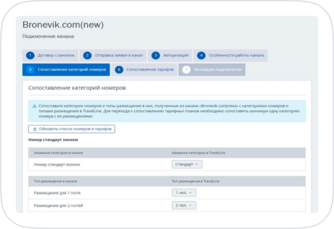
Task: Click the step 3 number circle
Action: [156, 55]
